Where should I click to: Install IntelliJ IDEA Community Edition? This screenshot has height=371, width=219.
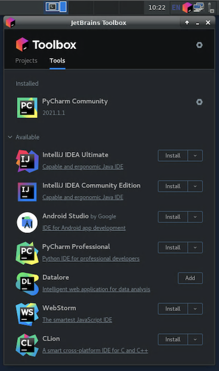pyautogui.click(x=173, y=186)
